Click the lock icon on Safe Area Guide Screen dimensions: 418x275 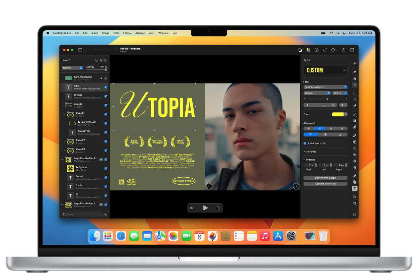tap(101, 78)
